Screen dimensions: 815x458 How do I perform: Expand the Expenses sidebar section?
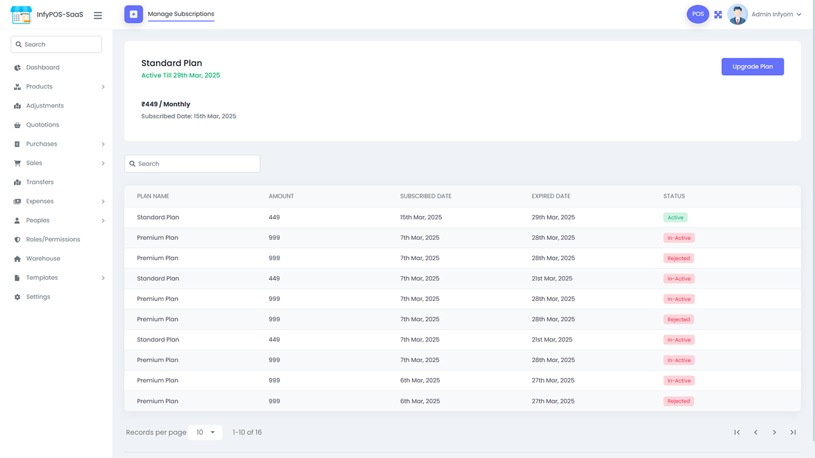coord(15,201)
